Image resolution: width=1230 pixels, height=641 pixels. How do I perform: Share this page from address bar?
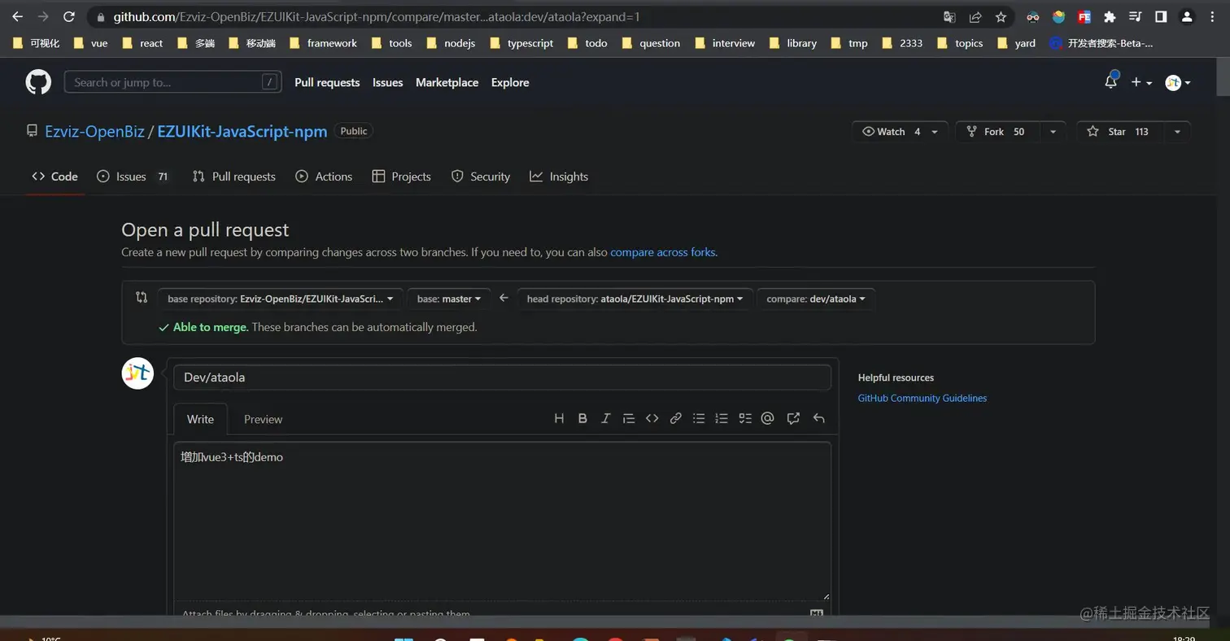(x=975, y=17)
